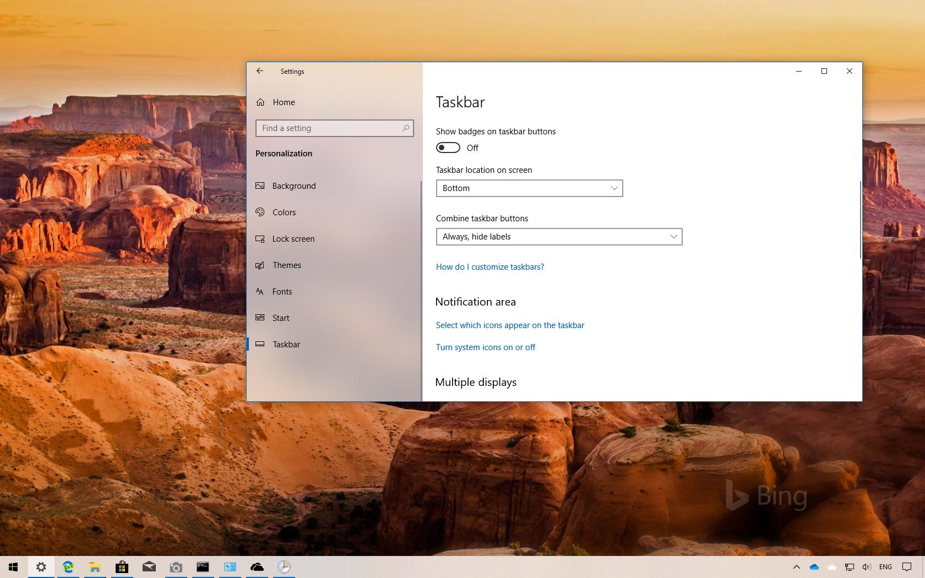Open Command Prompt from the taskbar
This screenshot has height=578, width=925.
pos(203,567)
